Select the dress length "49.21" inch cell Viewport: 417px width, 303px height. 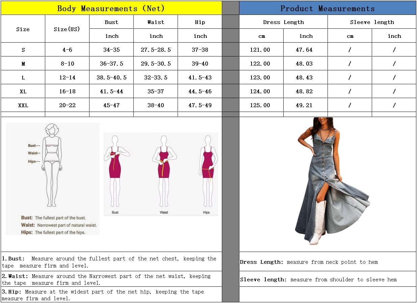pos(306,105)
